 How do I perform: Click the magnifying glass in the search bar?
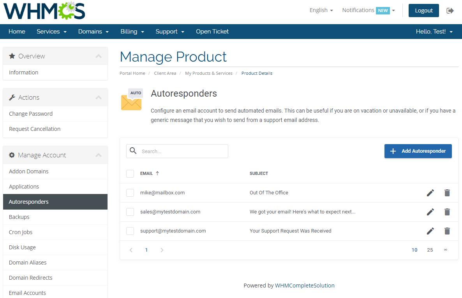click(x=132, y=151)
